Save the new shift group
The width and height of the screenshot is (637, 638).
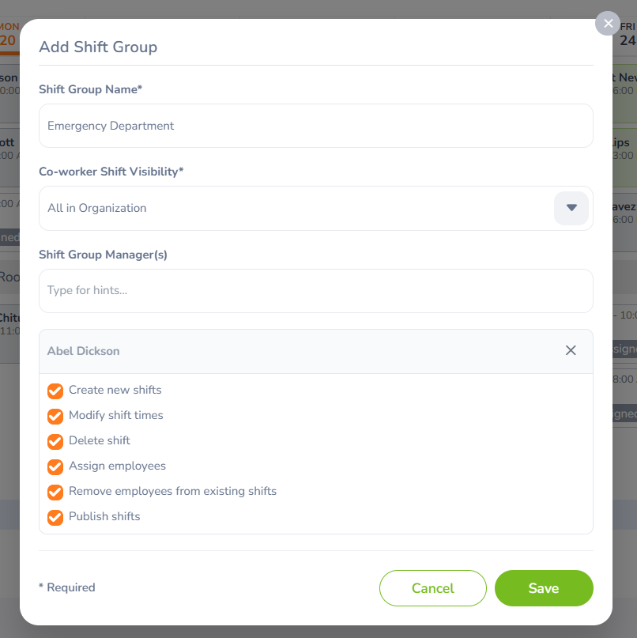[x=544, y=588]
